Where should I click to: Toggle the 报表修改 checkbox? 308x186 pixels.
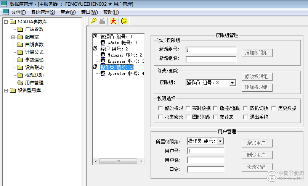tap(160, 117)
